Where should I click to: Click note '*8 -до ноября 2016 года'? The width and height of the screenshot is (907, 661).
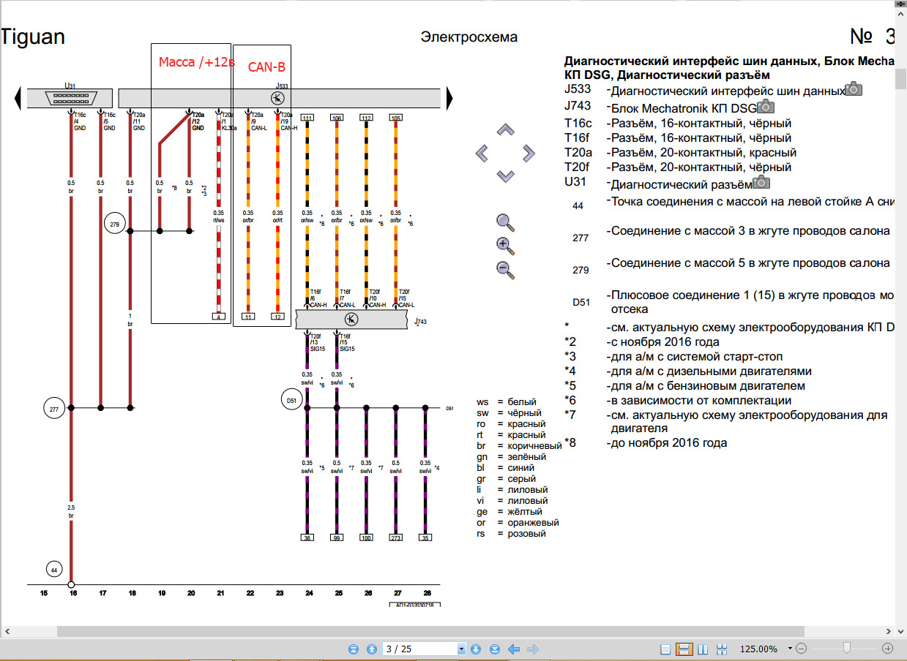pos(646,442)
